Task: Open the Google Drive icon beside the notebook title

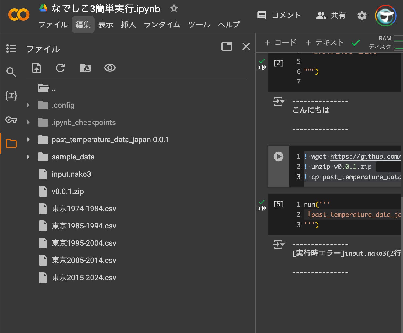Action: click(43, 8)
